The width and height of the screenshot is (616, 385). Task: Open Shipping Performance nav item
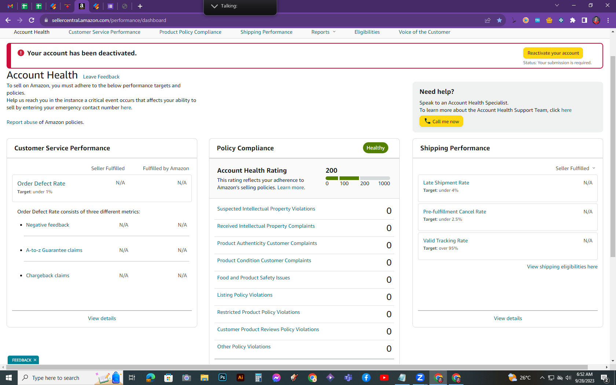tap(267, 32)
